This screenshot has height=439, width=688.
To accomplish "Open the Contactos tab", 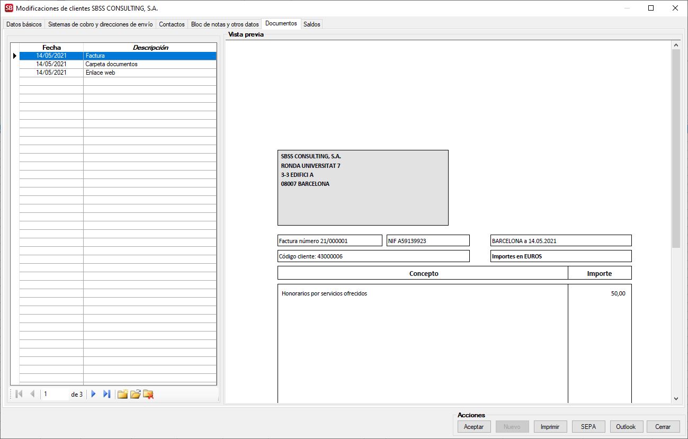I will pyautogui.click(x=172, y=24).
